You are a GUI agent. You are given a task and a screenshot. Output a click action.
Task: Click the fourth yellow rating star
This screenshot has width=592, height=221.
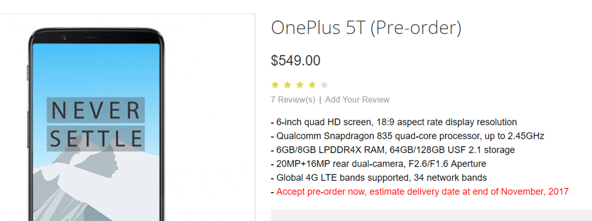(312, 85)
